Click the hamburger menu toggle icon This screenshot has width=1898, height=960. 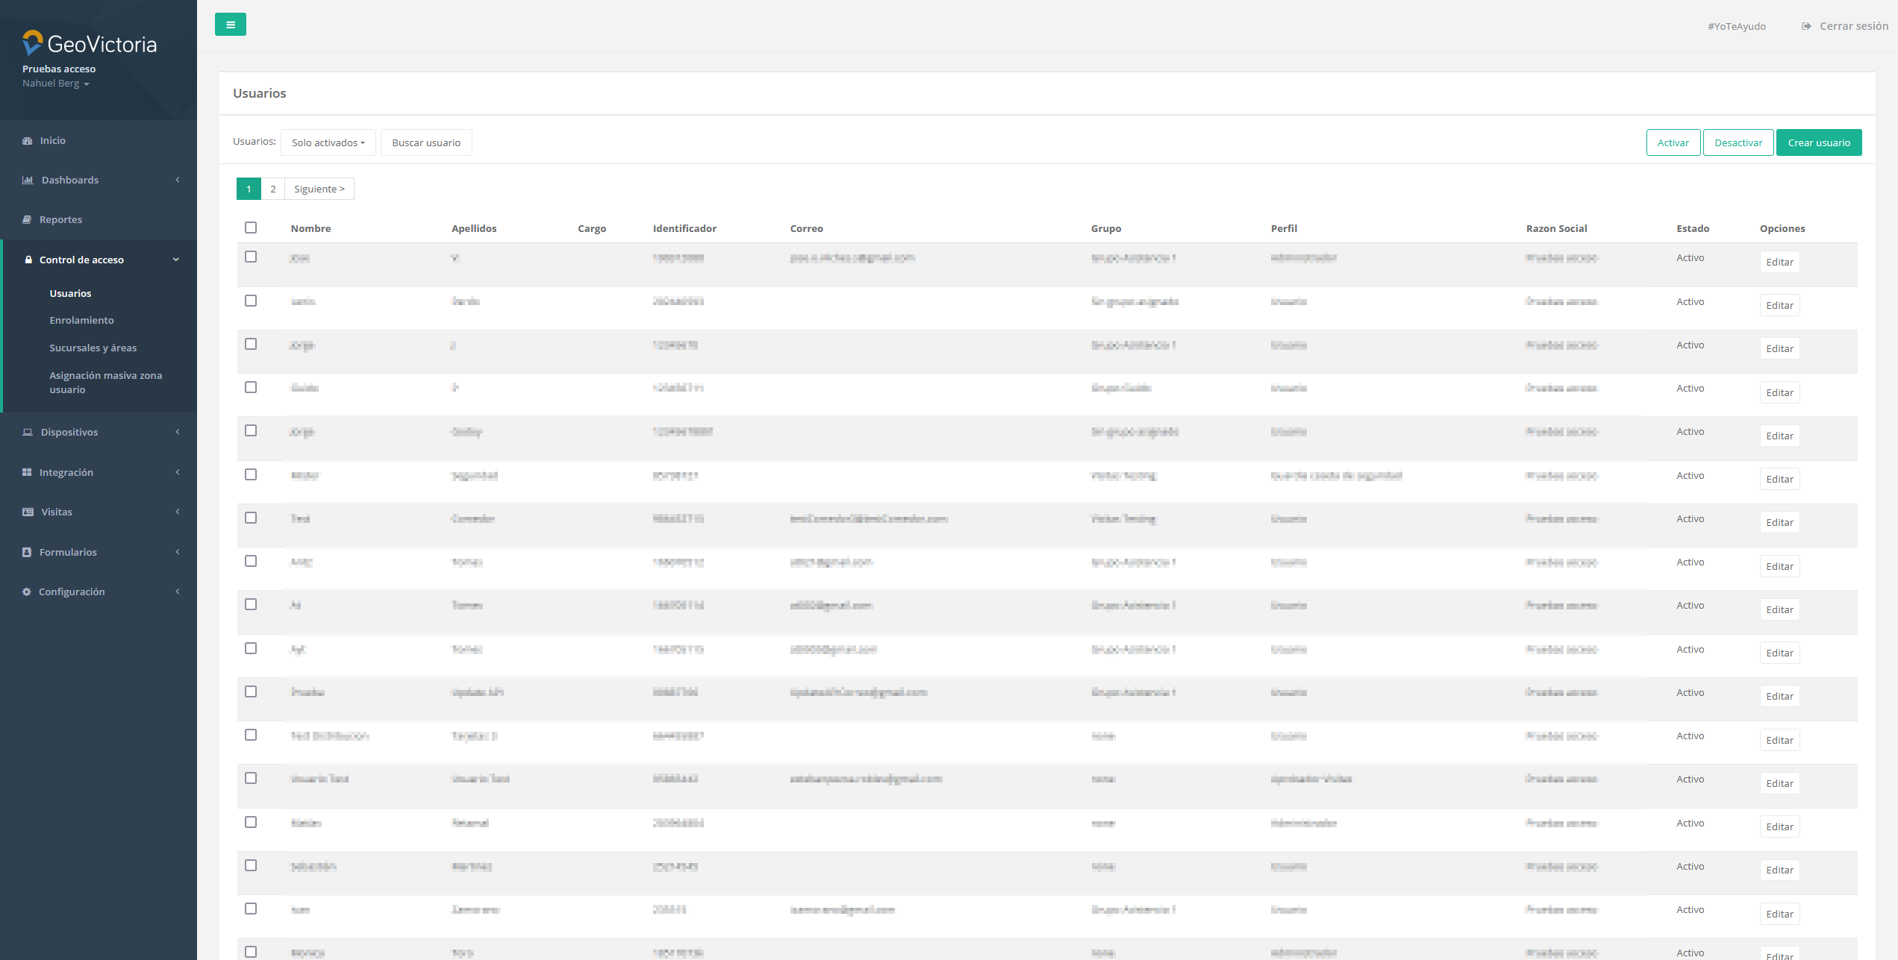pos(230,25)
